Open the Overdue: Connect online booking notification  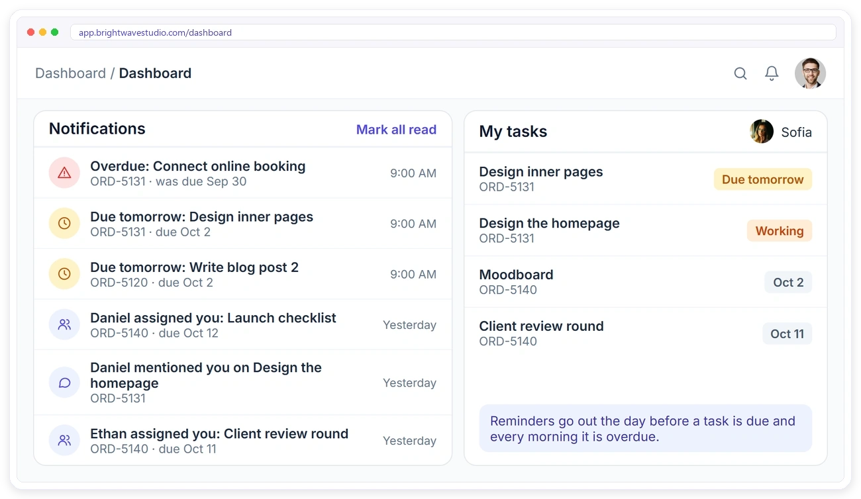click(x=243, y=173)
